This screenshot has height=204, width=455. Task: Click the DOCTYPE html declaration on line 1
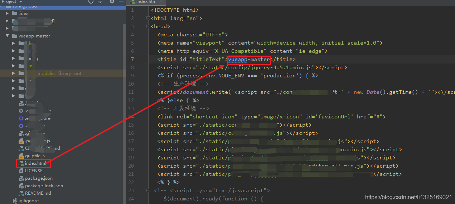tap(175, 10)
